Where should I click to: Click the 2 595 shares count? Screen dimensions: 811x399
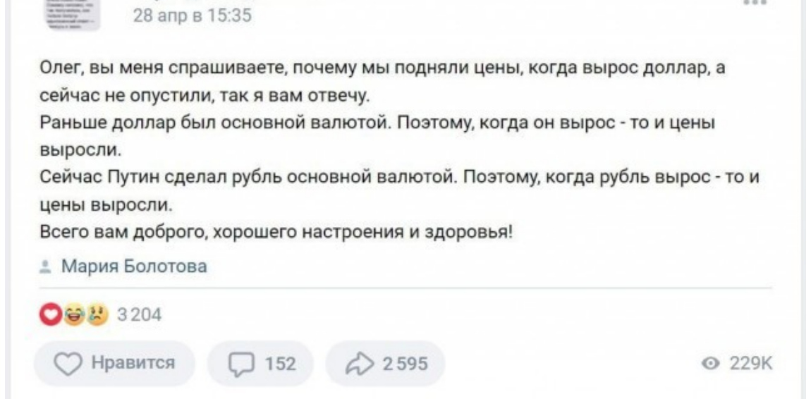pyautogui.click(x=405, y=364)
